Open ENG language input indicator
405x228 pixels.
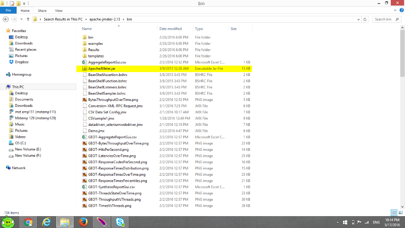[x=377, y=222]
